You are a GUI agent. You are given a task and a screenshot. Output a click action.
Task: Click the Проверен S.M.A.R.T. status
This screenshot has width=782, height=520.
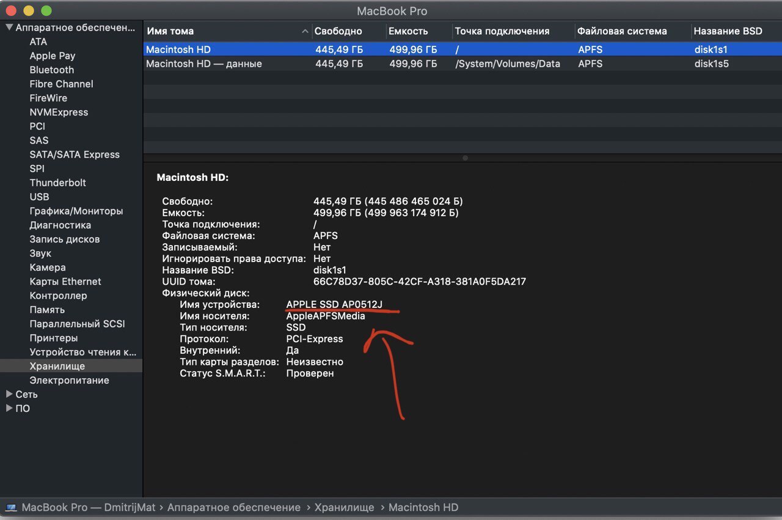310,373
